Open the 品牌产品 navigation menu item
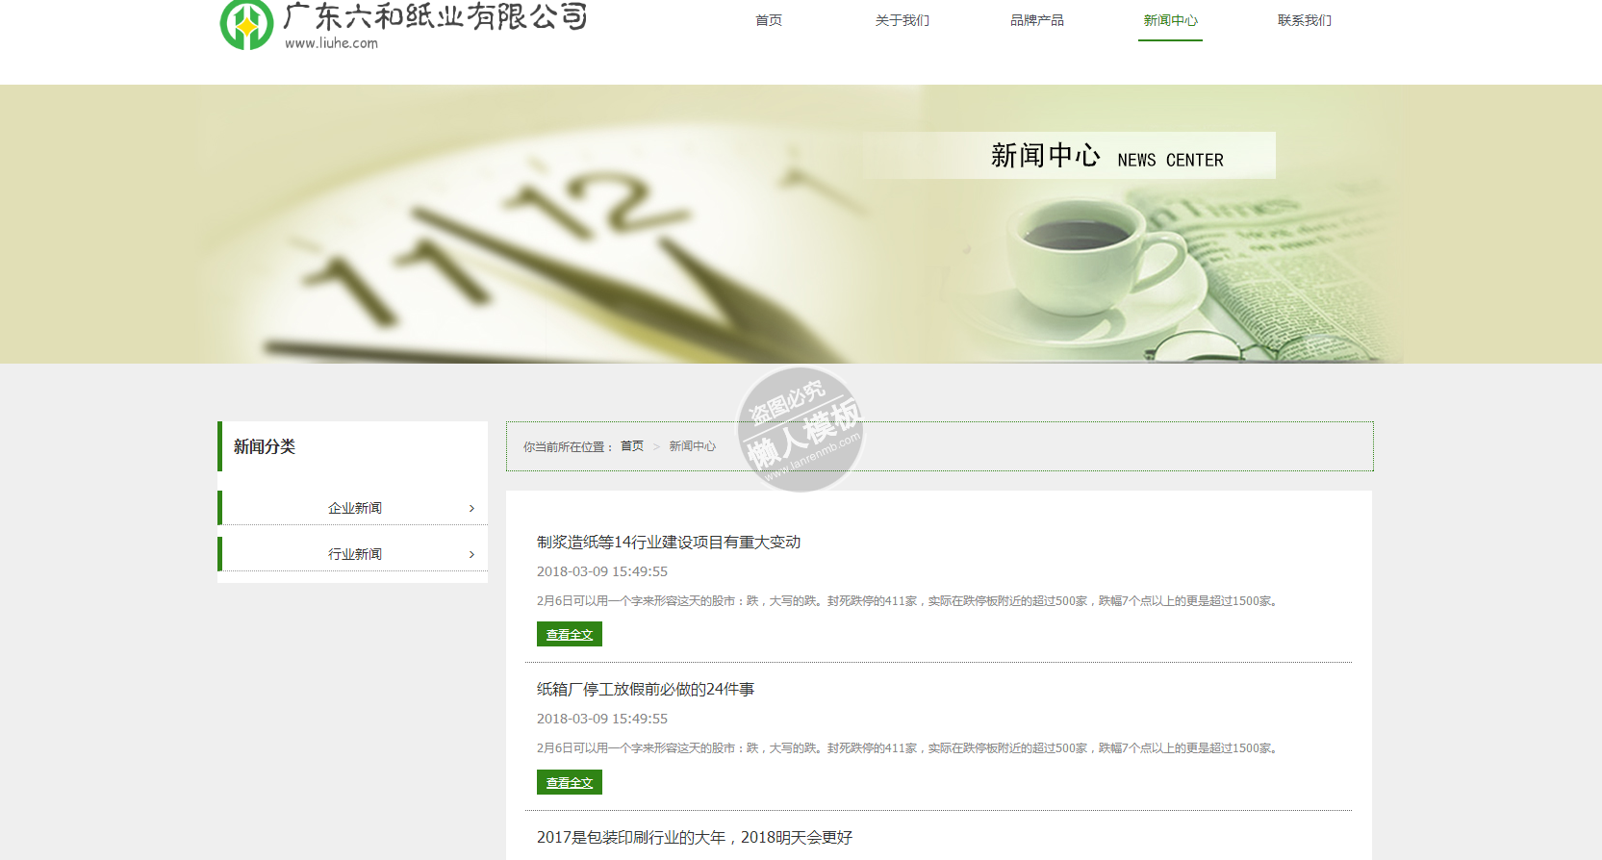 [1037, 20]
